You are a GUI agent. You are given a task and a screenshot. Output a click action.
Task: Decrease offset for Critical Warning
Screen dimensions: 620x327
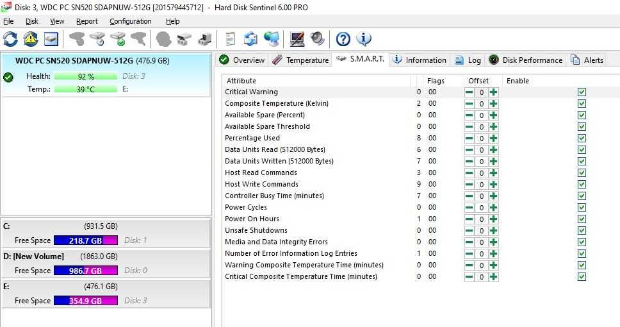coord(469,92)
